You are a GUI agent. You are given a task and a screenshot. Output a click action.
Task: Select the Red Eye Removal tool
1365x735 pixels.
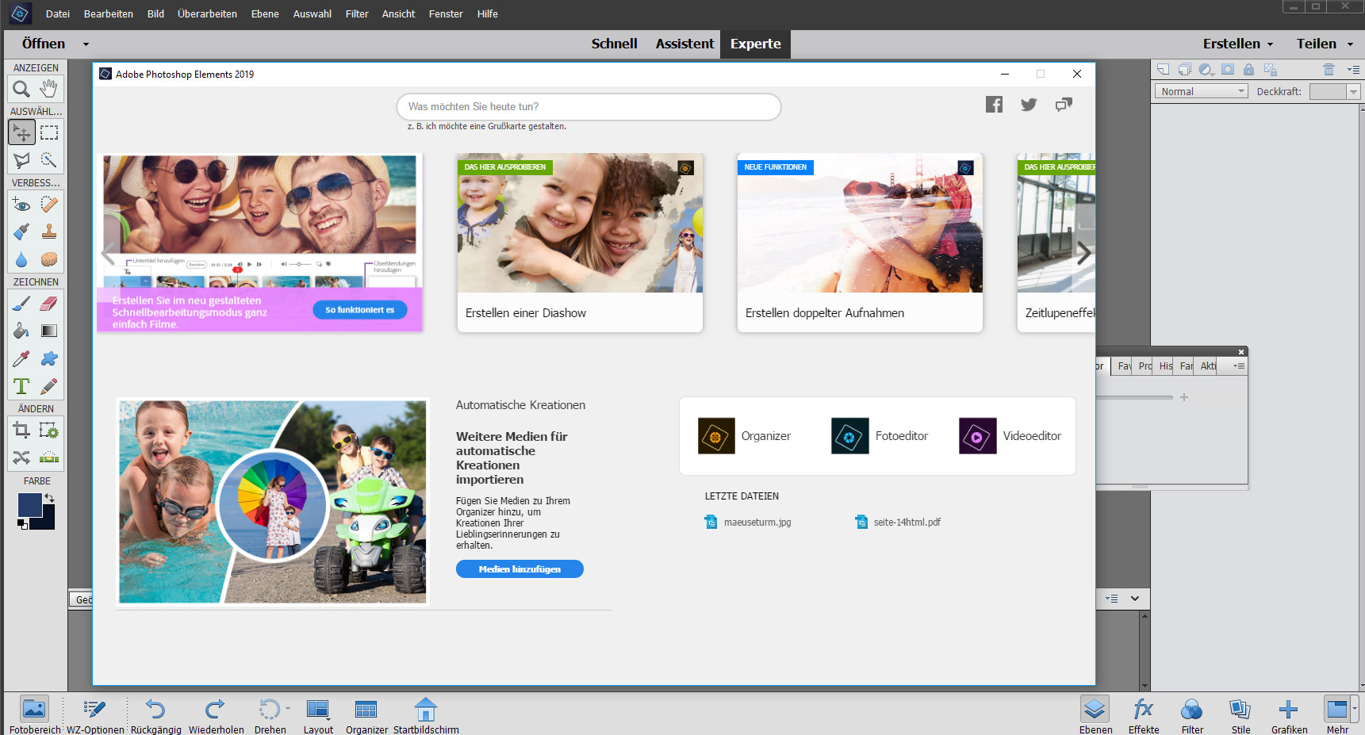tap(21, 204)
